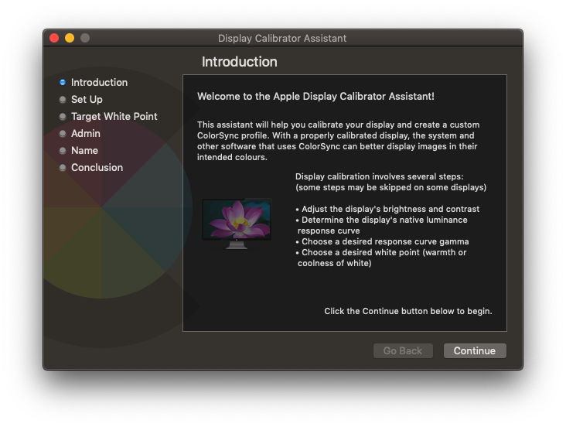Close the Display Calibrator Assistant window
The height and width of the screenshot is (427, 566).
click(x=54, y=38)
